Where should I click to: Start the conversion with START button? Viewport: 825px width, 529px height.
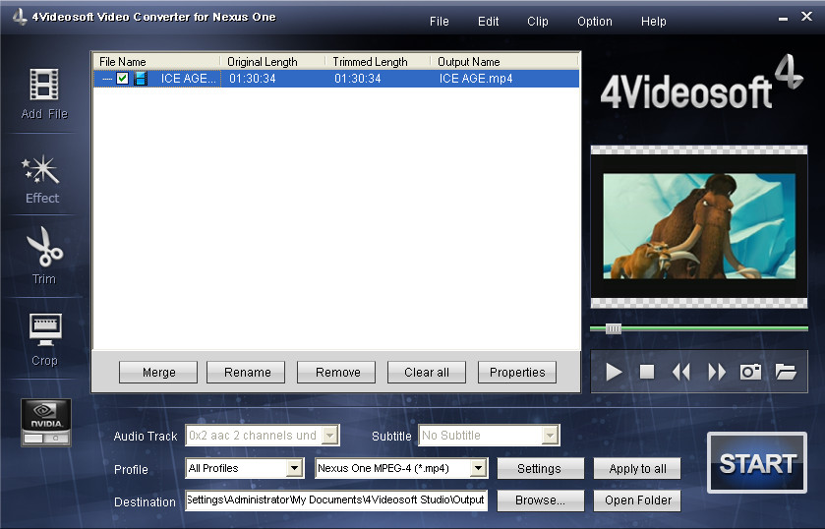(x=757, y=463)
